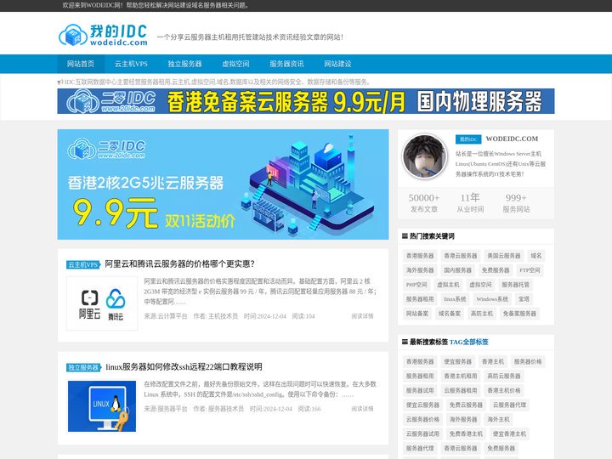Viewport: 612px width, 459px height.
Task: Open the 虚拟空间 navigation item
Action: click(x=235, y=64)
